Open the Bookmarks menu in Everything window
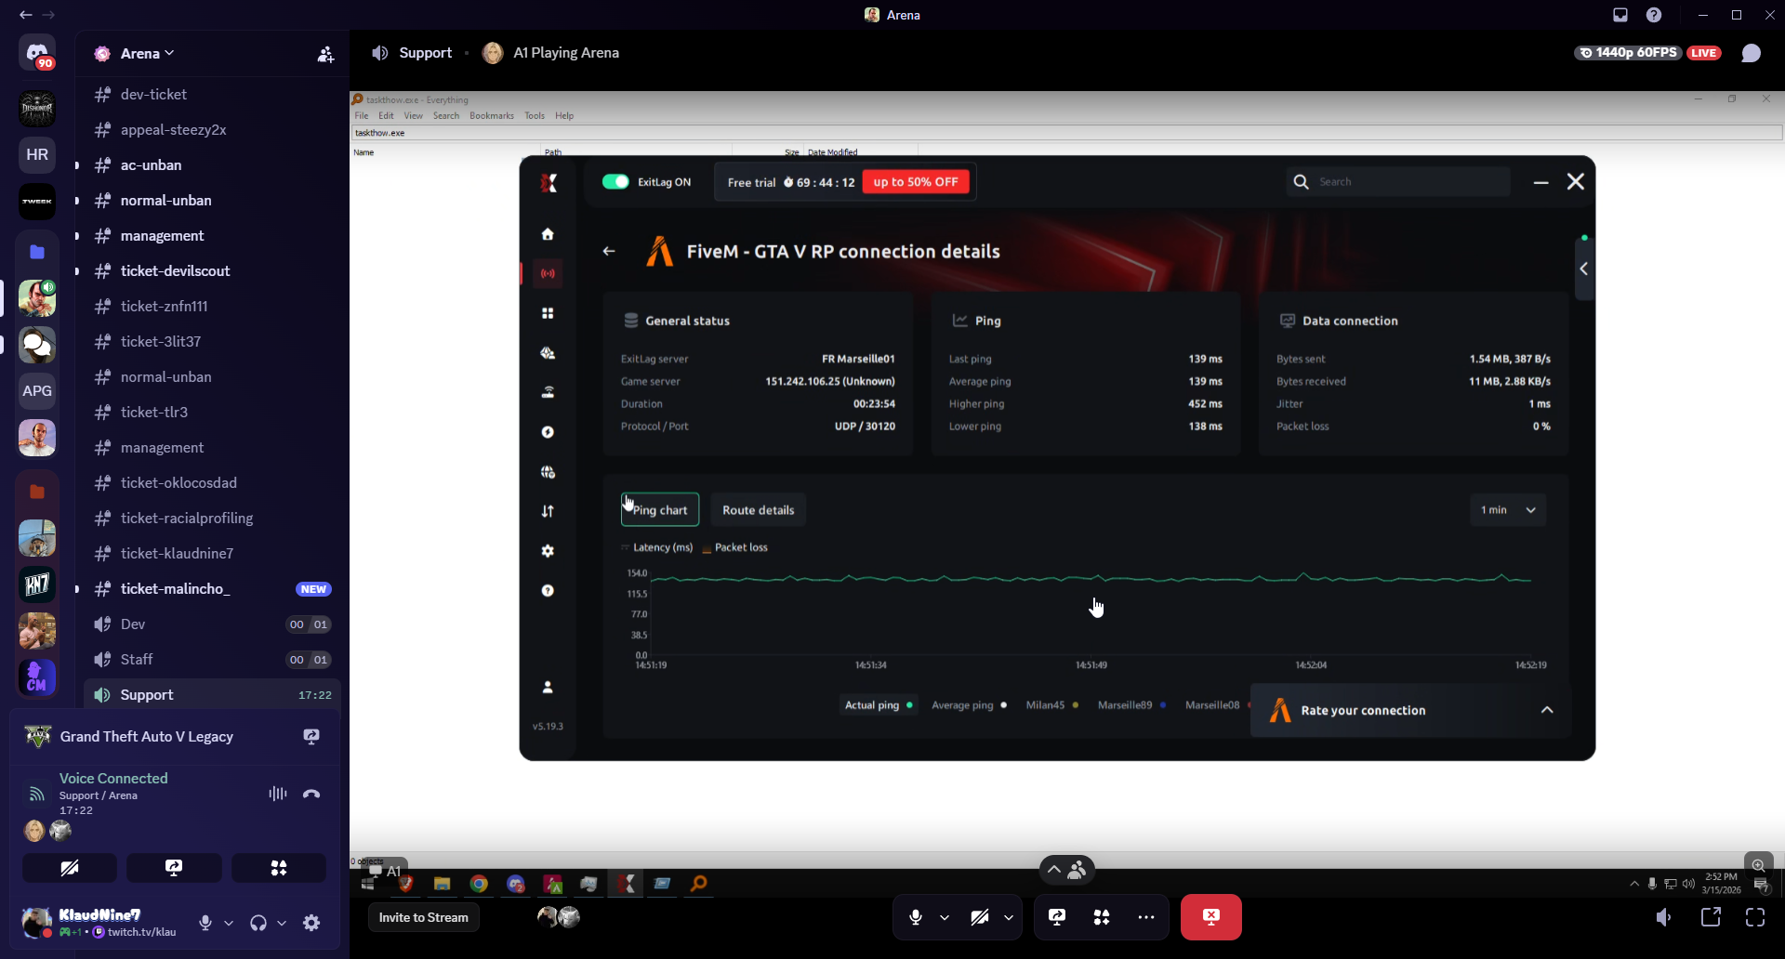Viewport: 1785px width, 959px height. point(492,116)
